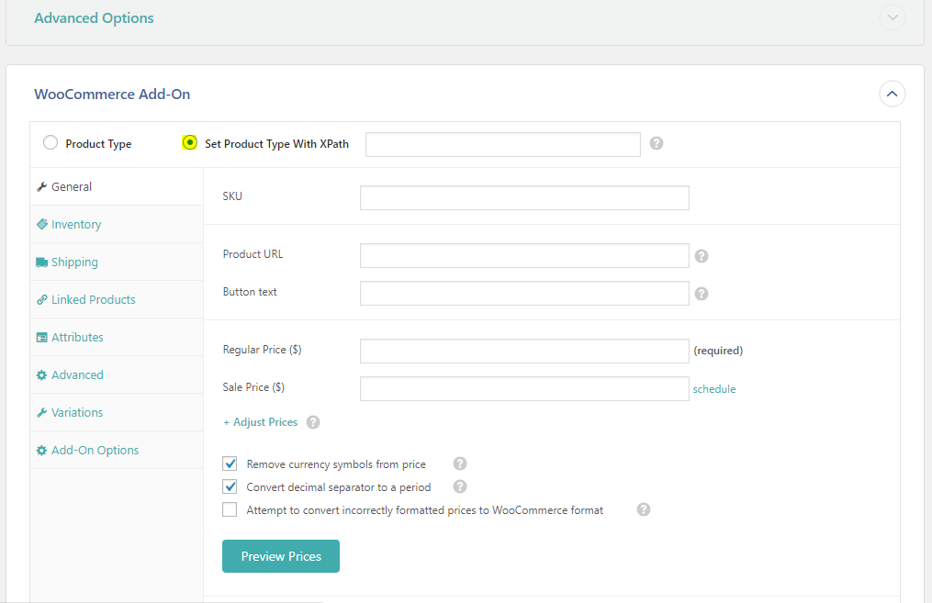Image resolution: width=932 pixels, height=603 pixels.
Task: Select Set Product Type With XPath radio
Action: click(x=189, y=142)
